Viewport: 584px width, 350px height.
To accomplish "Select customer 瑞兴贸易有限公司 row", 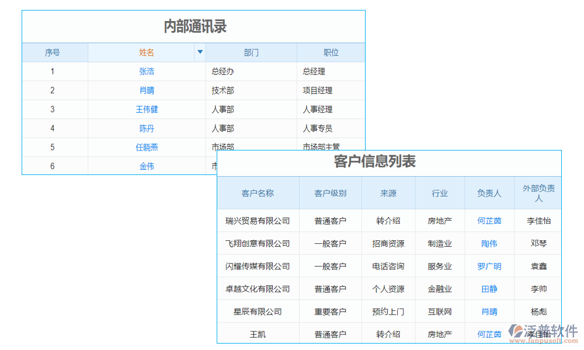I will [258, 220].
